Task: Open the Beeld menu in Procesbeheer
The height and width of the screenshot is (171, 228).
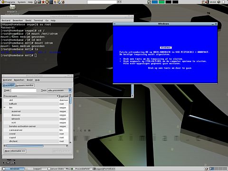Action: (x=29, y=80)
